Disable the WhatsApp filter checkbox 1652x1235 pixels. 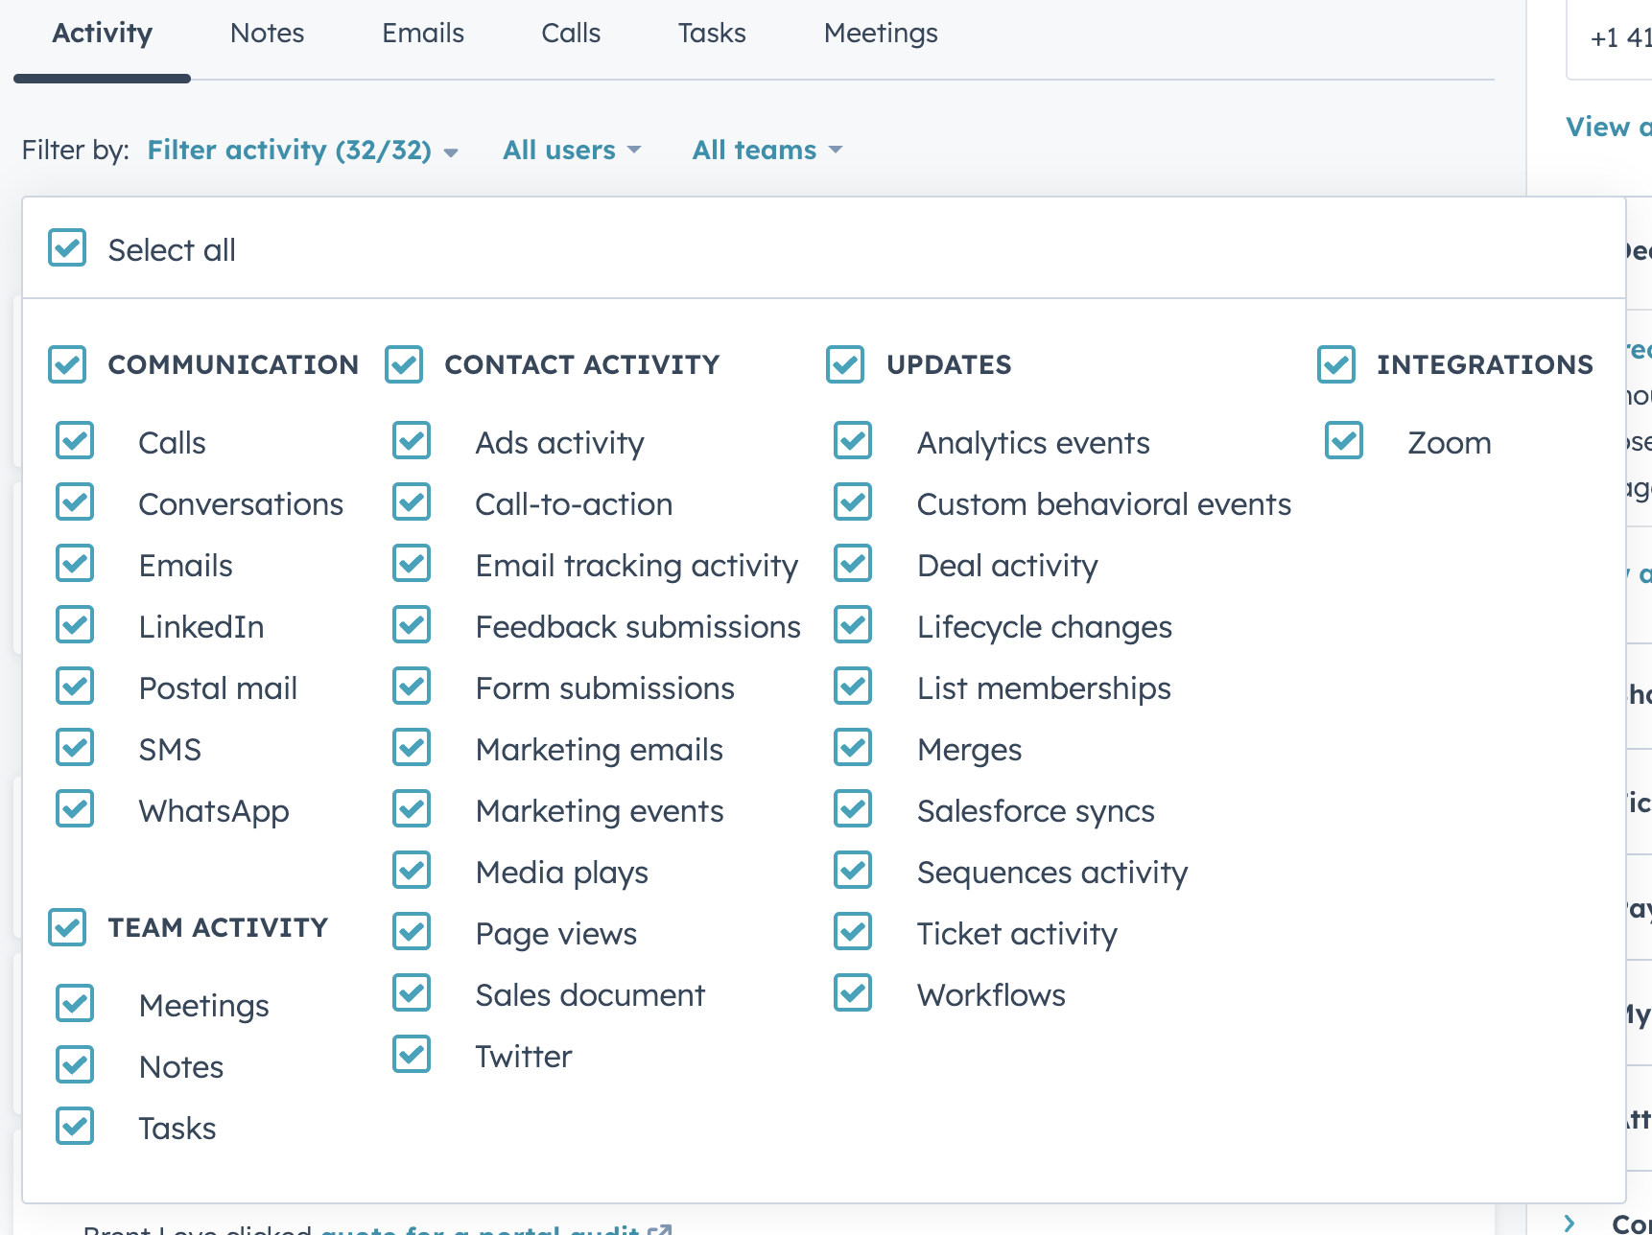coord(75,809)
